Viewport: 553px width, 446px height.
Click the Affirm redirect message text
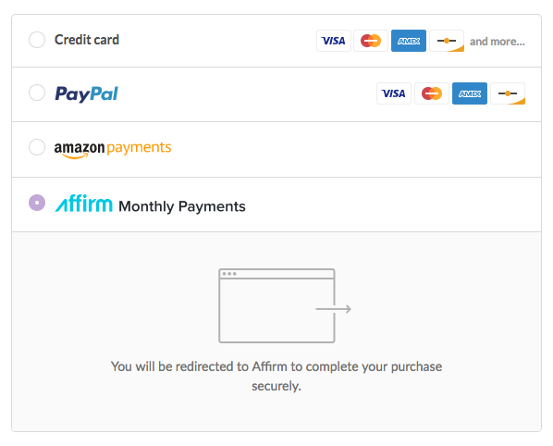[276, 376]
